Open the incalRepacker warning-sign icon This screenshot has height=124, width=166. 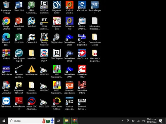coord(32,70)
